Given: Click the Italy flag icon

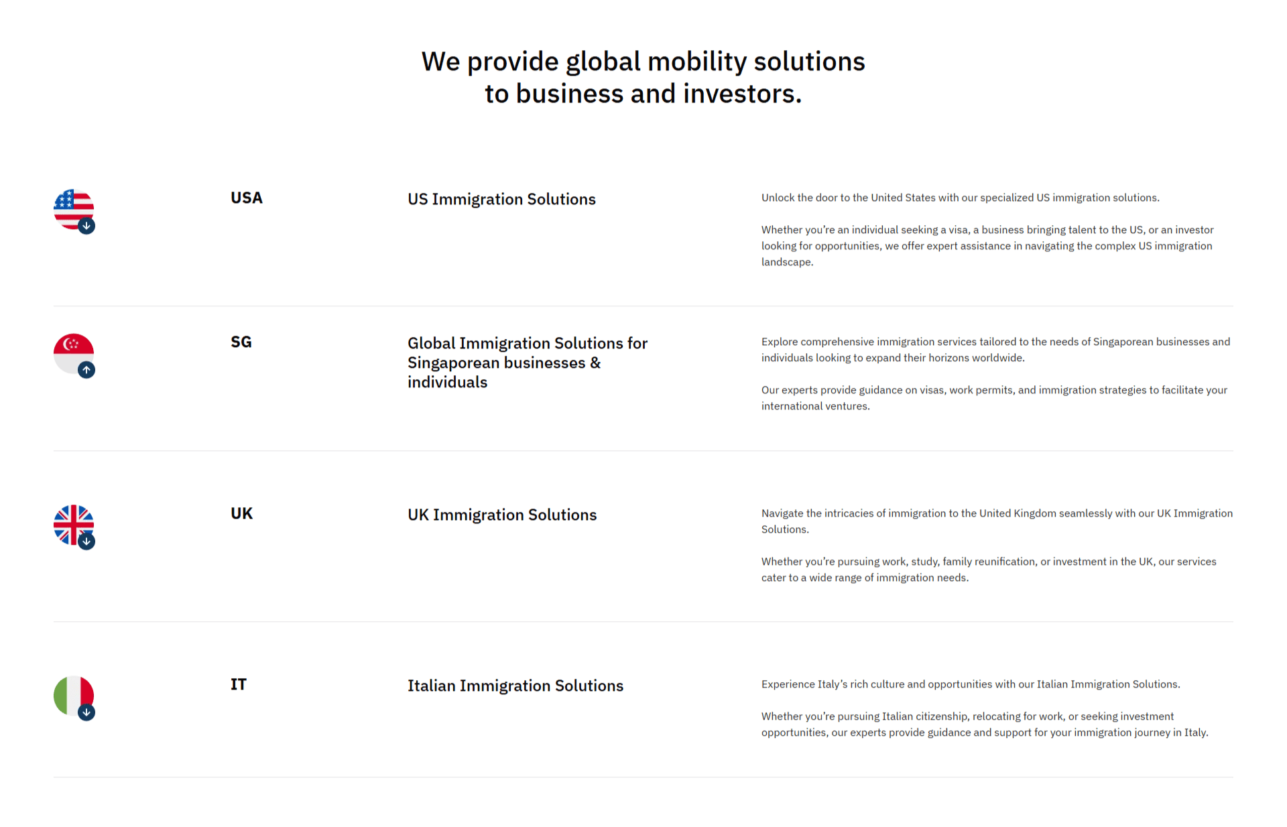Looking at the screenshot, I should pos(71,693).
